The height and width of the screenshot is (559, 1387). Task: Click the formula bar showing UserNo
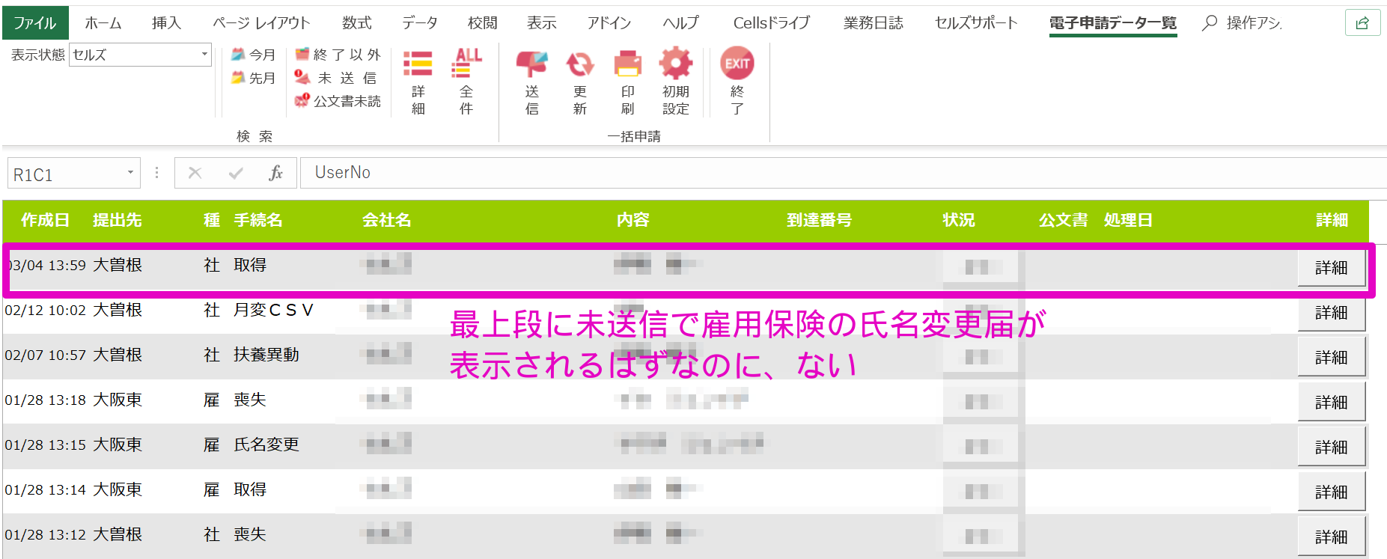pos(843,173)
